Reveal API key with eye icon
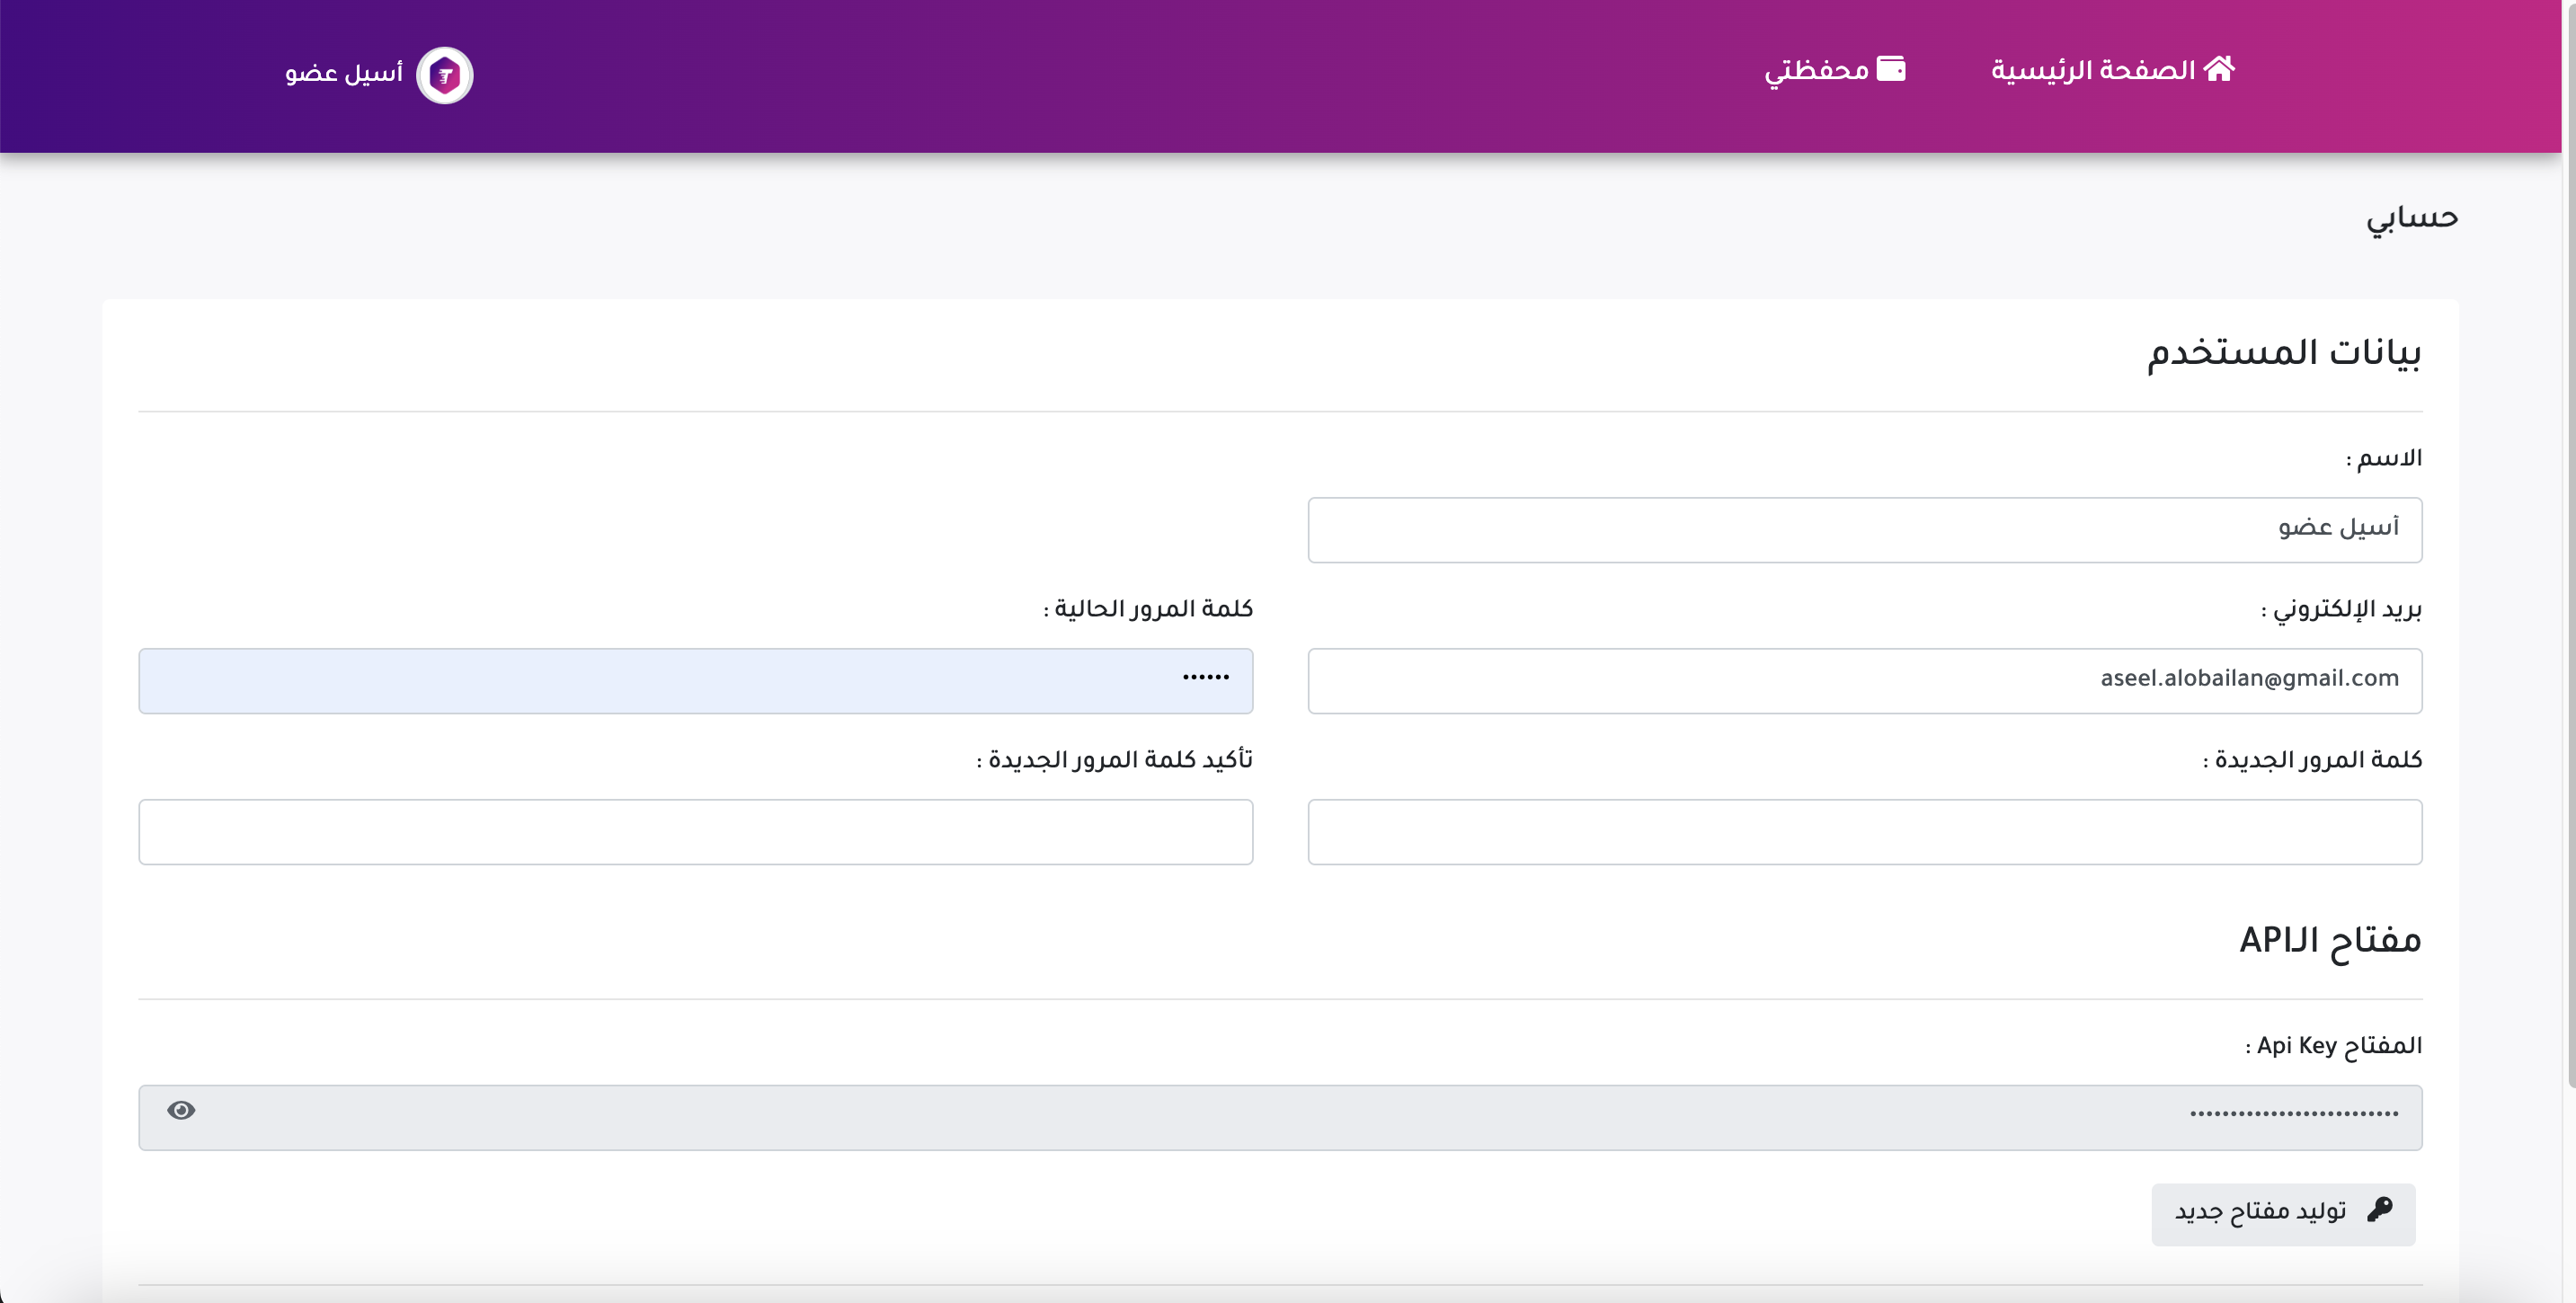The height and width of the screenshot is (1303, 2576). [x=181, y=1110]
